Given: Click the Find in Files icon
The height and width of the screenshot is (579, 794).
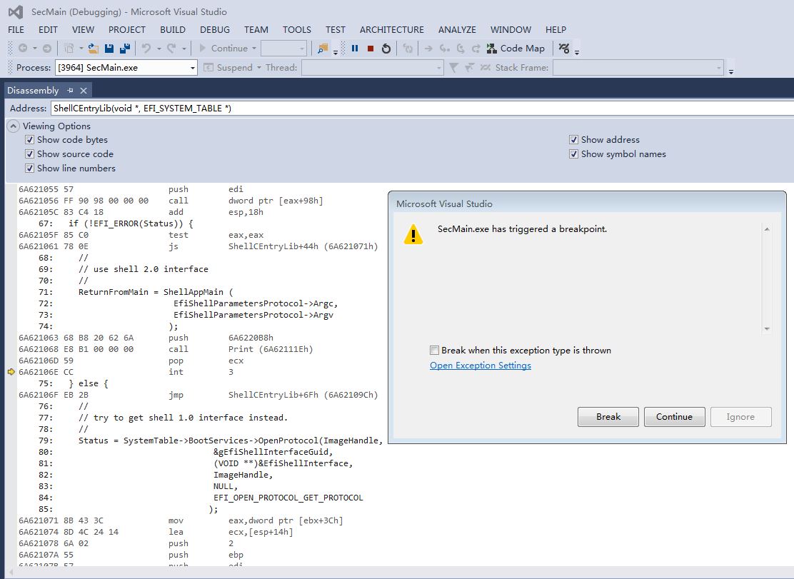Looking at the screenshot, I should tap(322, 48).
